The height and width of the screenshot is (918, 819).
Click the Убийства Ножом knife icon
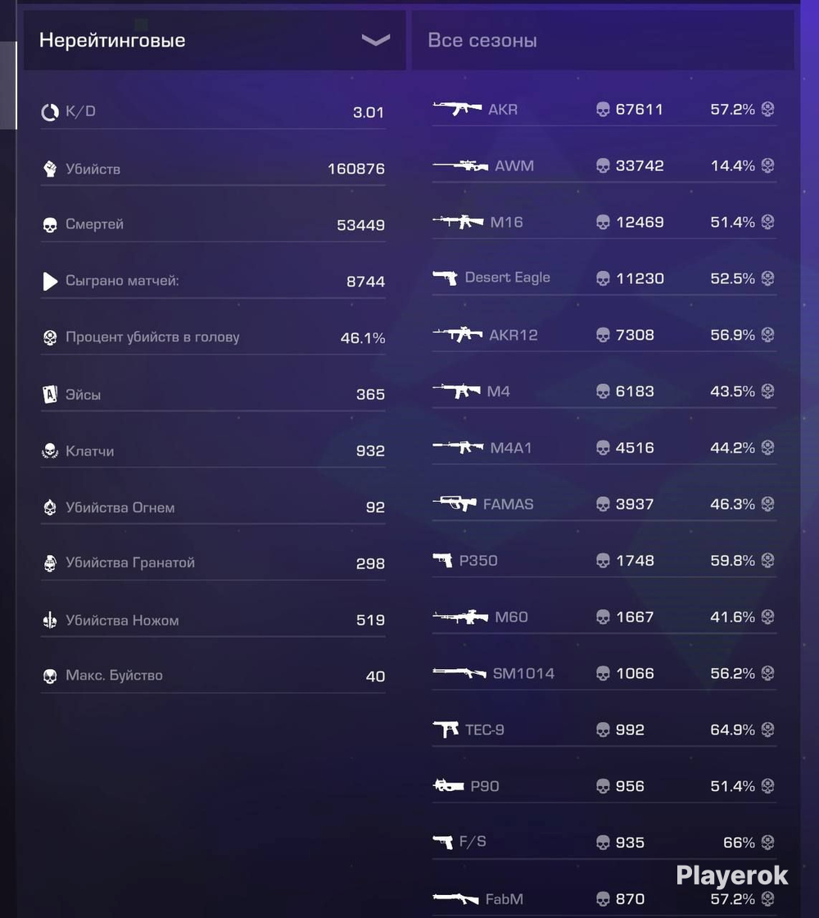click(50, 620)
